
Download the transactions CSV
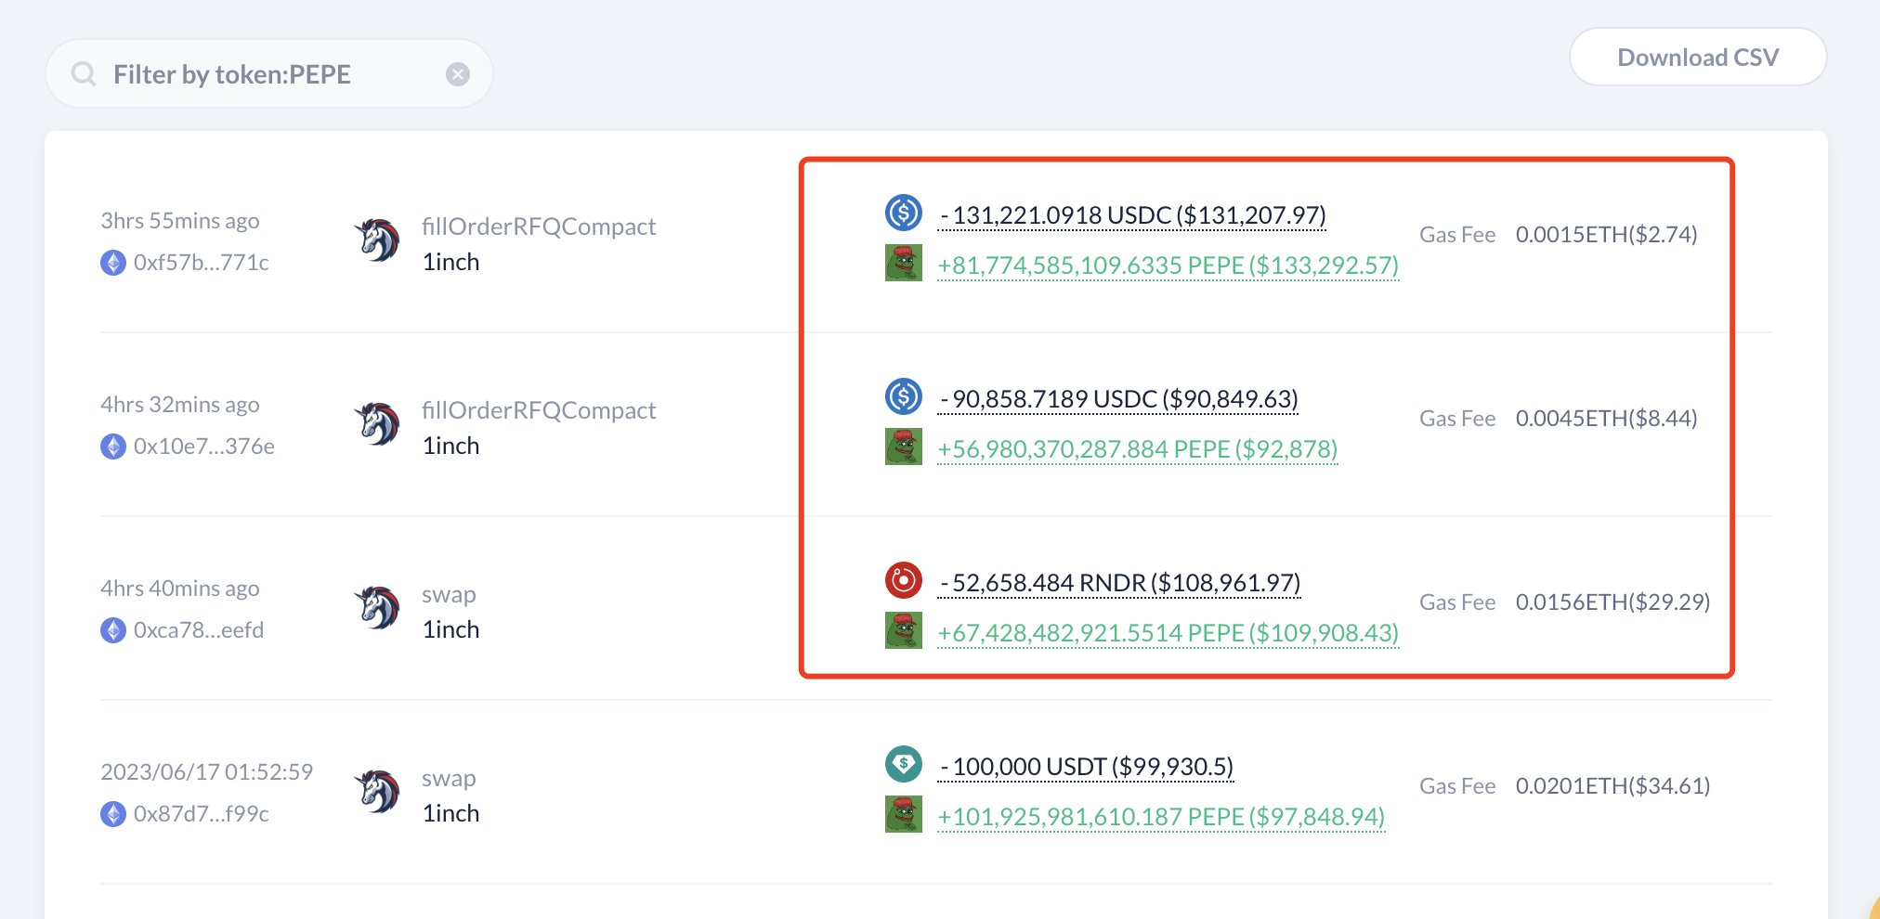tap(1698, 58)
